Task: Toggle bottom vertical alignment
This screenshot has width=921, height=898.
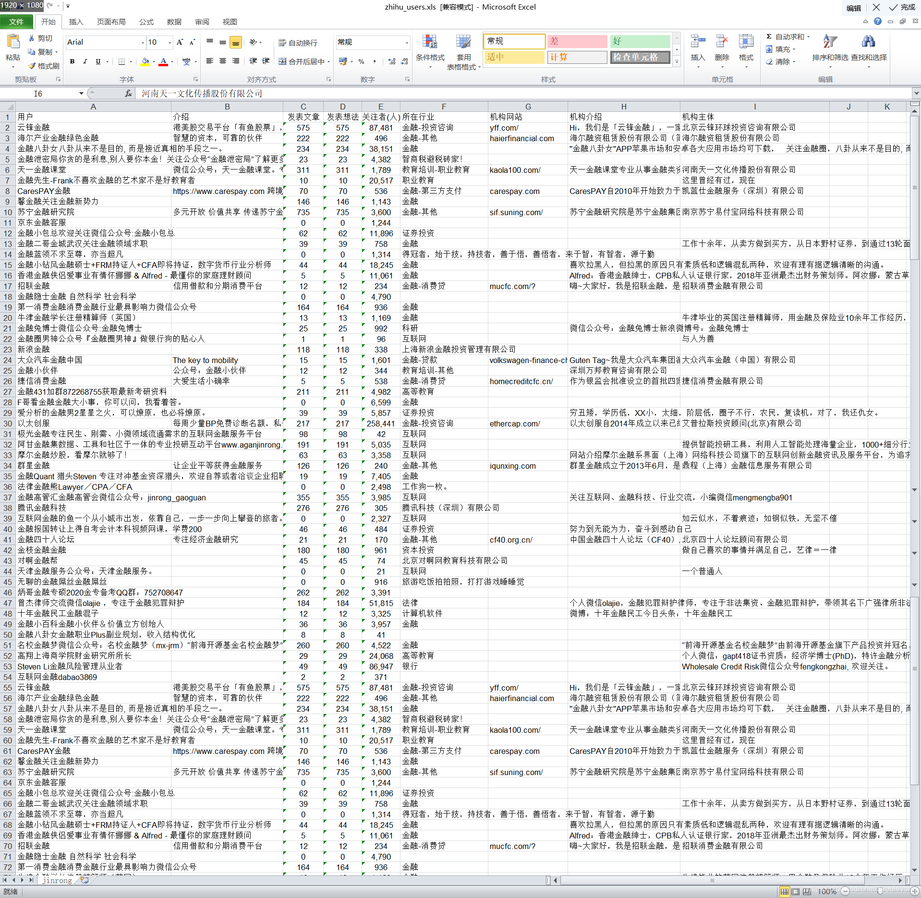Action: (x=236, y=42)
